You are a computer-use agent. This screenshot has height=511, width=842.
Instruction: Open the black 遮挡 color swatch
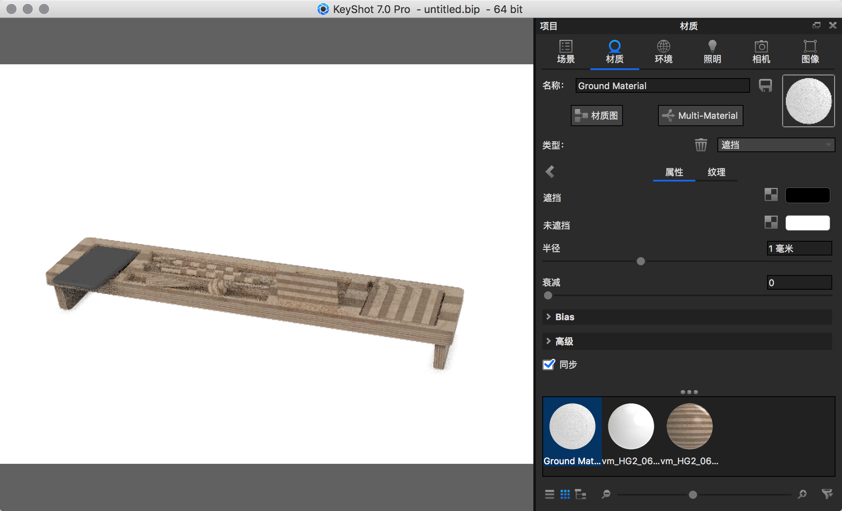point(807,195)
